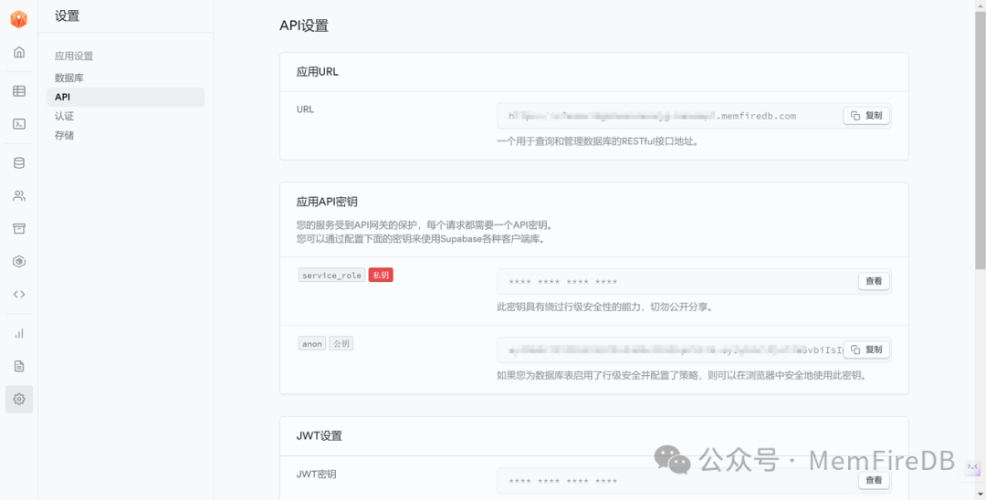This screenshot has height=500, width=986.
Task: Click the JWT设置 section heading
Action: 320,436
